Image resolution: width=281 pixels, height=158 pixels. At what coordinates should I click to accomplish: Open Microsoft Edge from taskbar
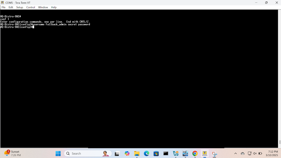click(x=146, y=153)
